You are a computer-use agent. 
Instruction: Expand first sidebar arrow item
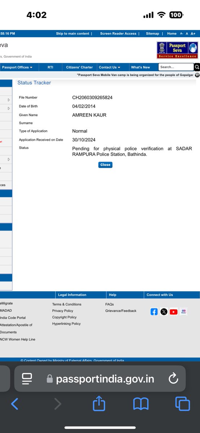point(9,100)
